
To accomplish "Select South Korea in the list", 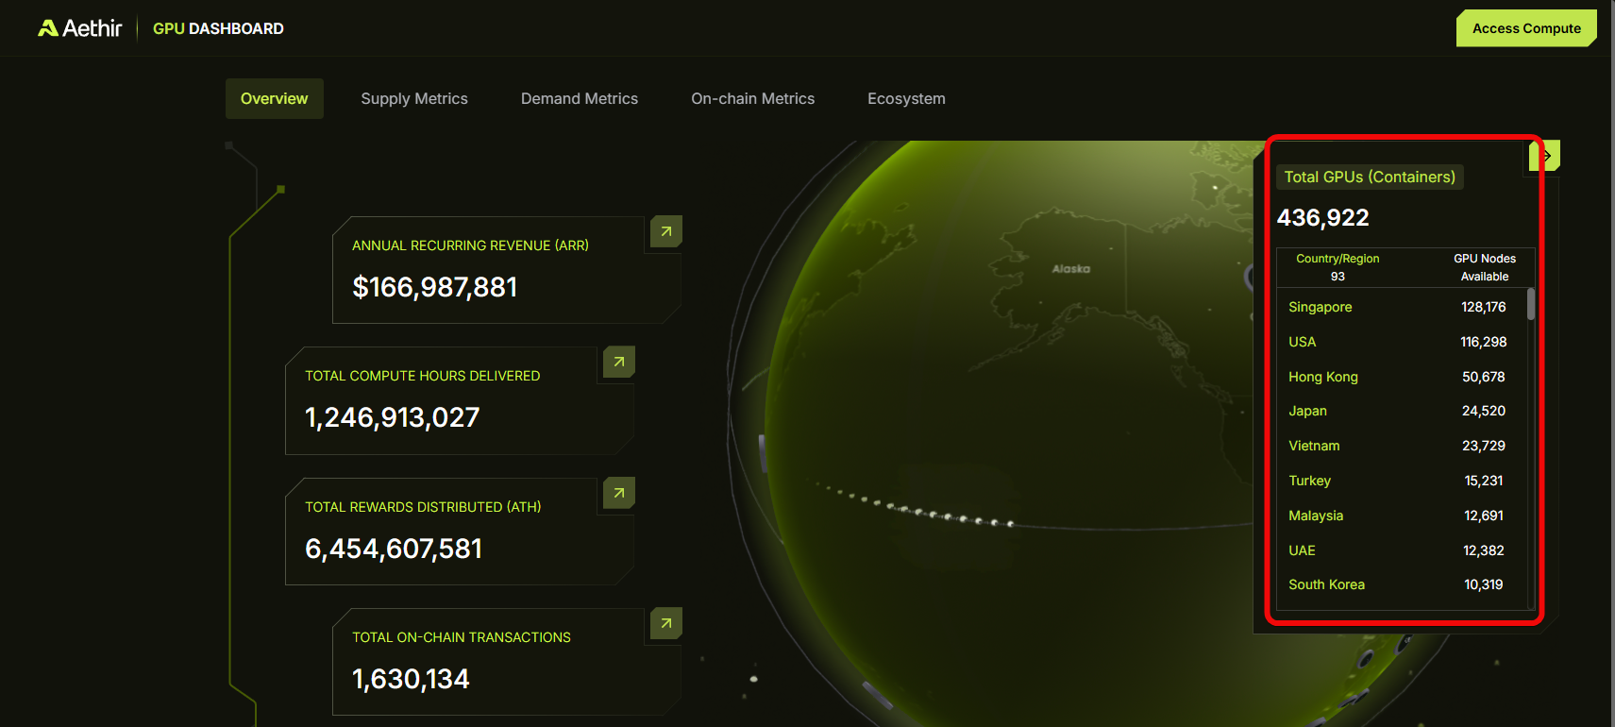I will (1326, 584).
